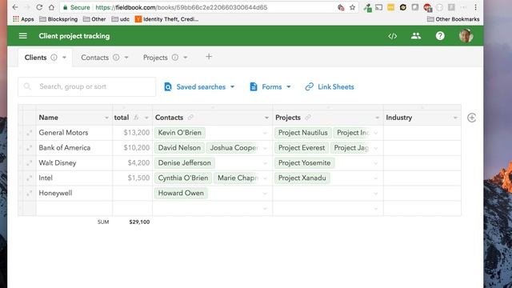The image size is (512, 288).
Task: Open the total column menu arrow
Action: click(x=146, y=118)
